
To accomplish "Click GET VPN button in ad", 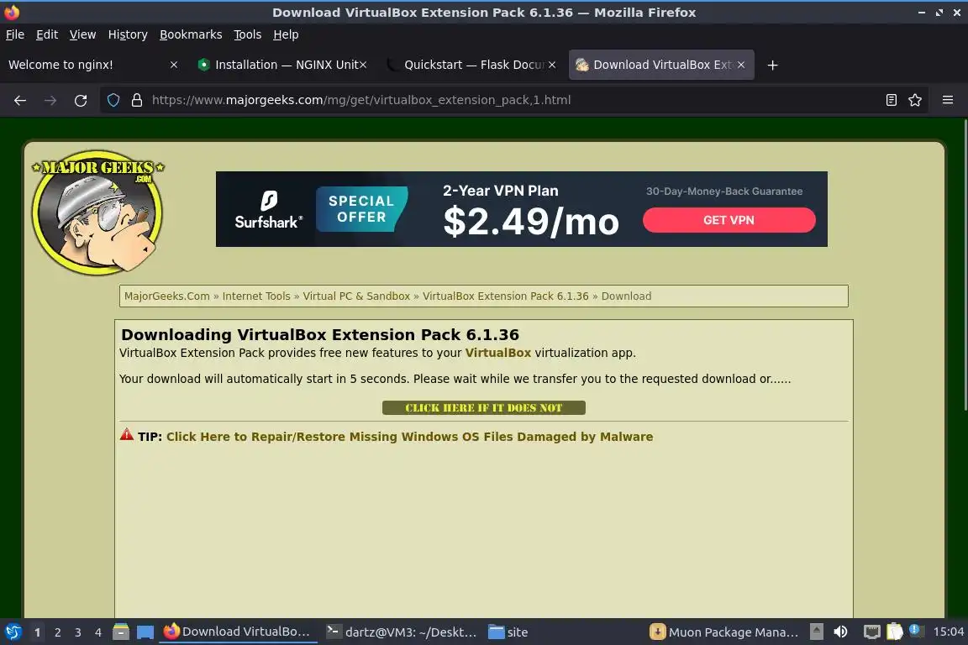I will pyautogui.click(x=729, y=220).
